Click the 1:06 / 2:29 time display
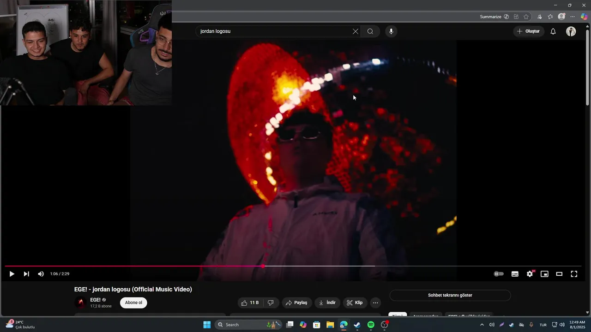 point(60,274)
